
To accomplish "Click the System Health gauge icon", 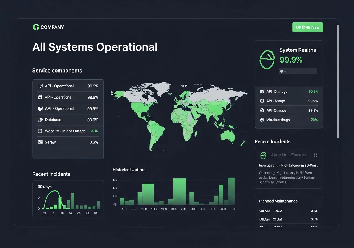I will 267,59.
